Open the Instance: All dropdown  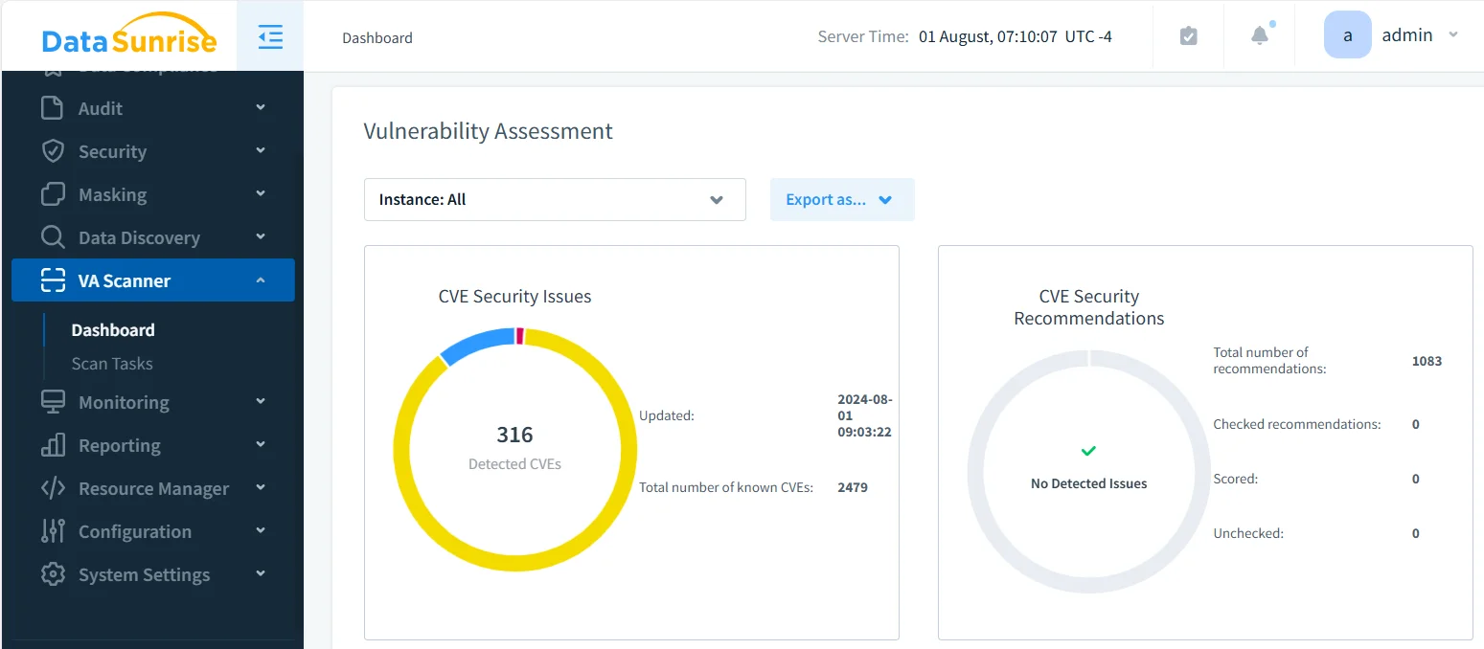555,199
